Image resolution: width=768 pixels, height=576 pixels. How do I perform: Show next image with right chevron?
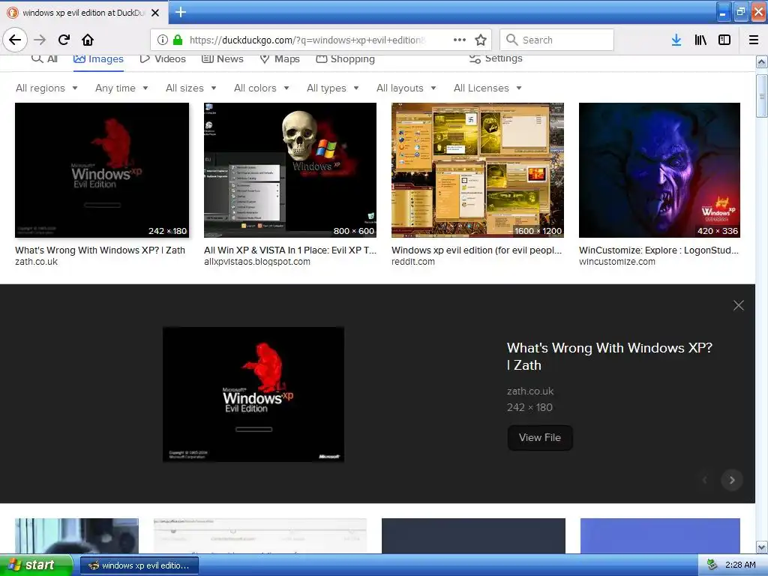(x=732, y=480)
